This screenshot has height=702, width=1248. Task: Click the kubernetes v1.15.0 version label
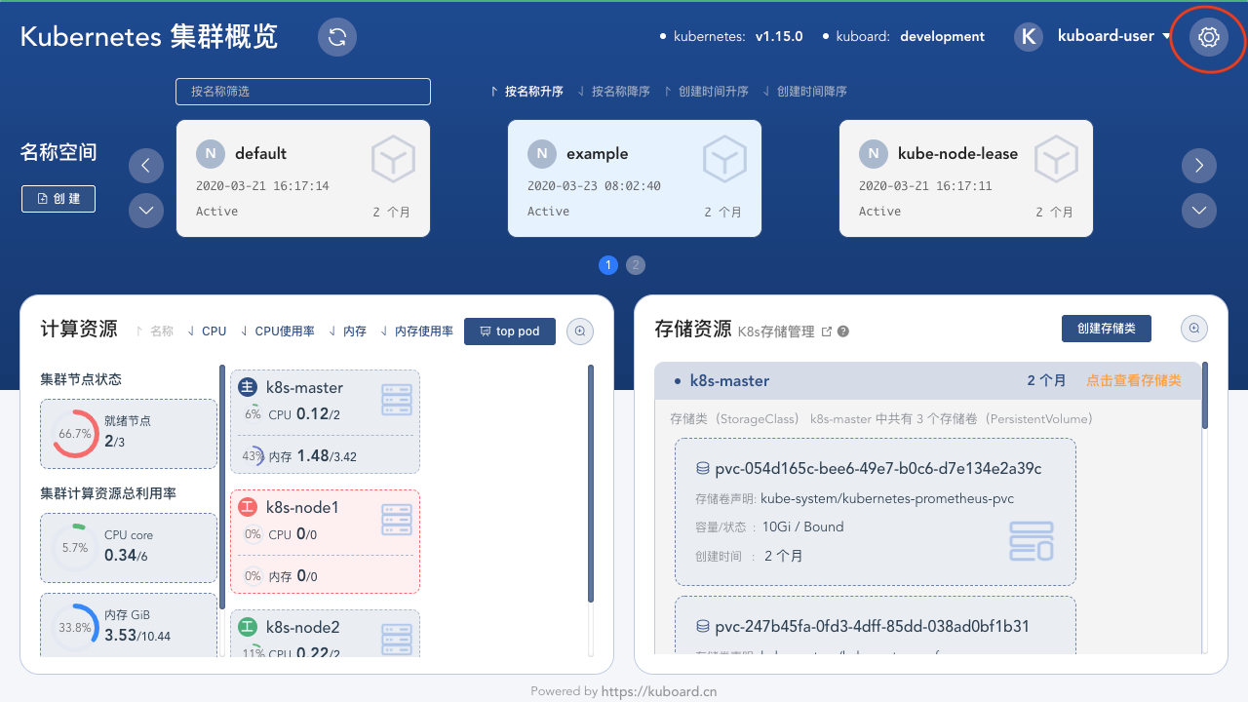730,36
